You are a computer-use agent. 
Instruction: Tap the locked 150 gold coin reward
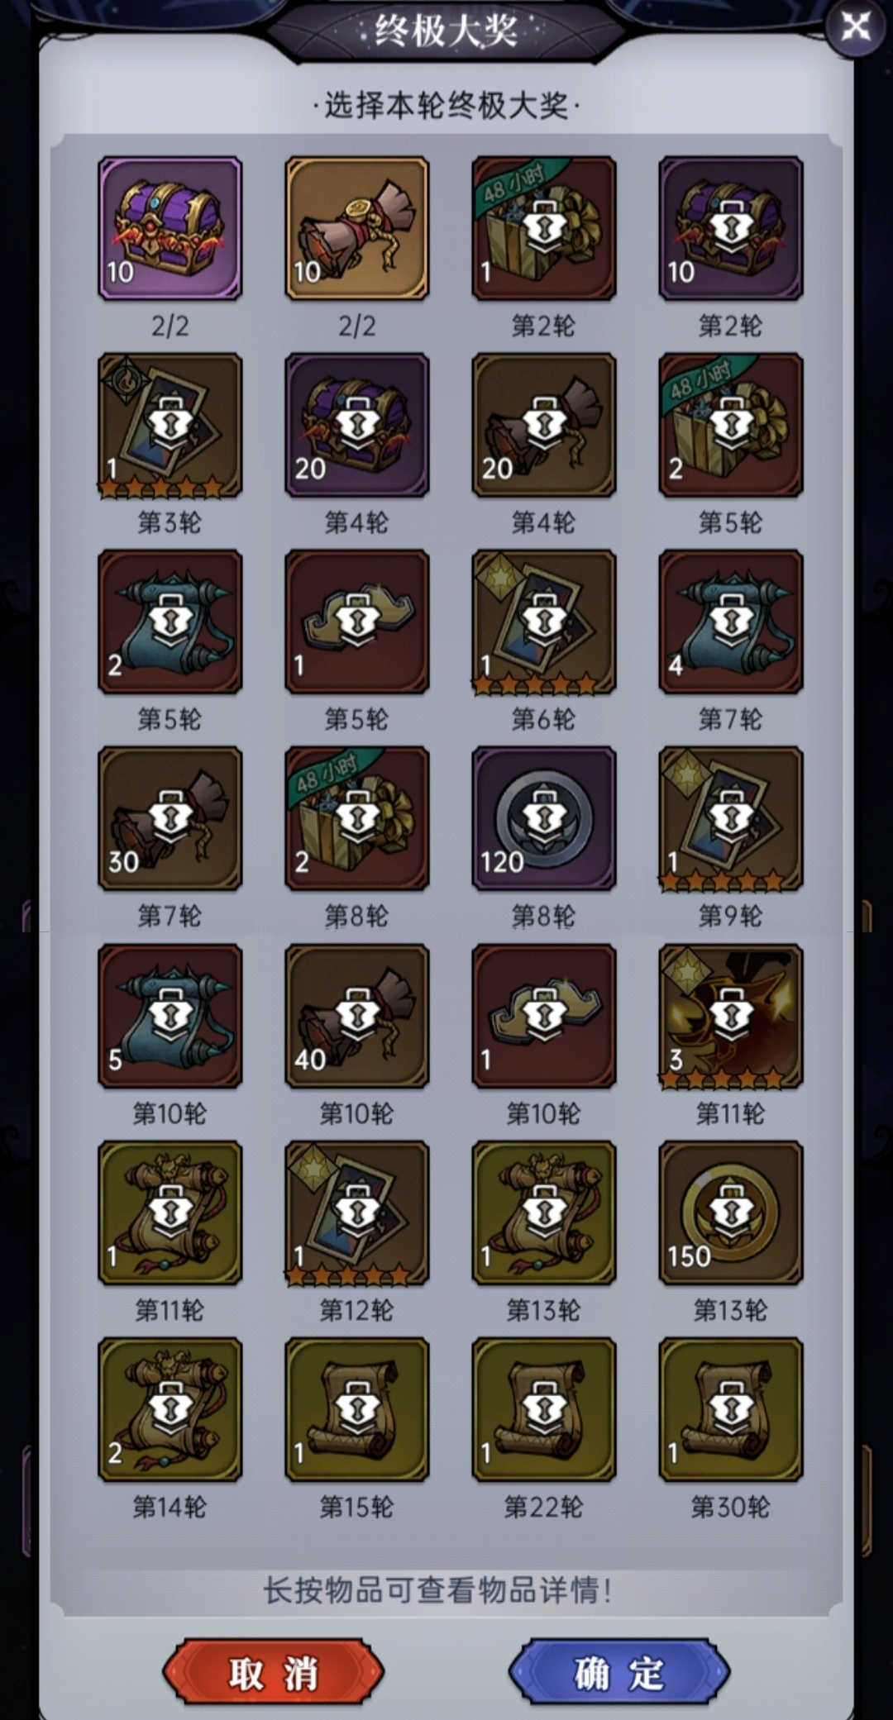click(730, 1213)
